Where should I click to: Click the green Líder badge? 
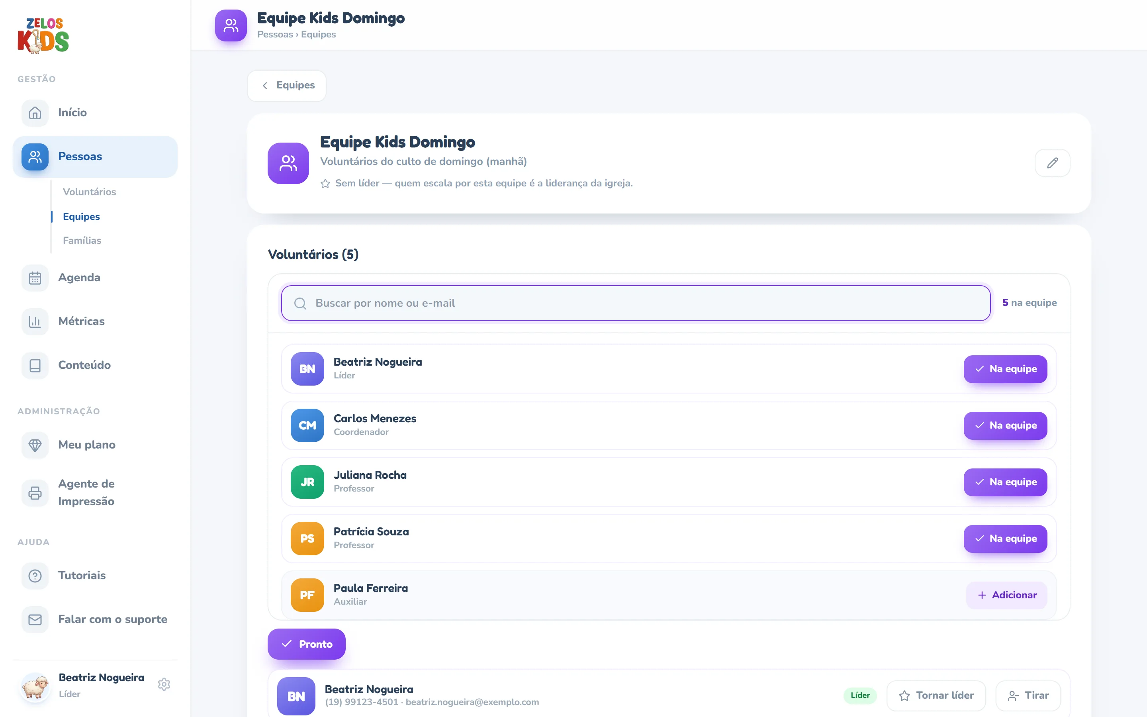pos(860,695)
